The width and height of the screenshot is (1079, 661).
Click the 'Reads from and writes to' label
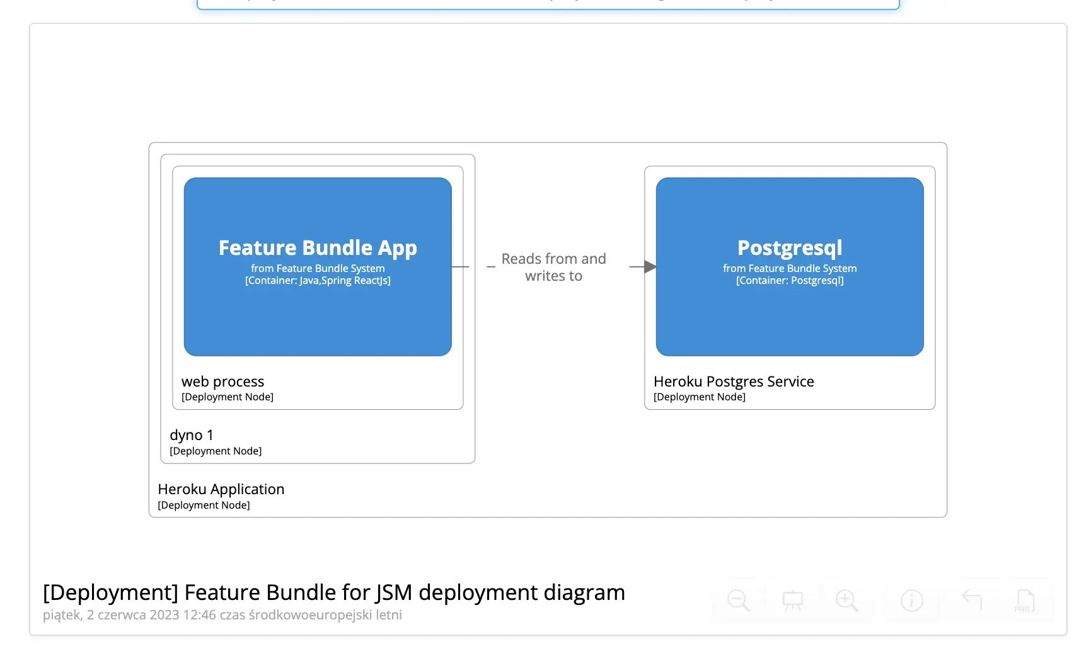553,267
